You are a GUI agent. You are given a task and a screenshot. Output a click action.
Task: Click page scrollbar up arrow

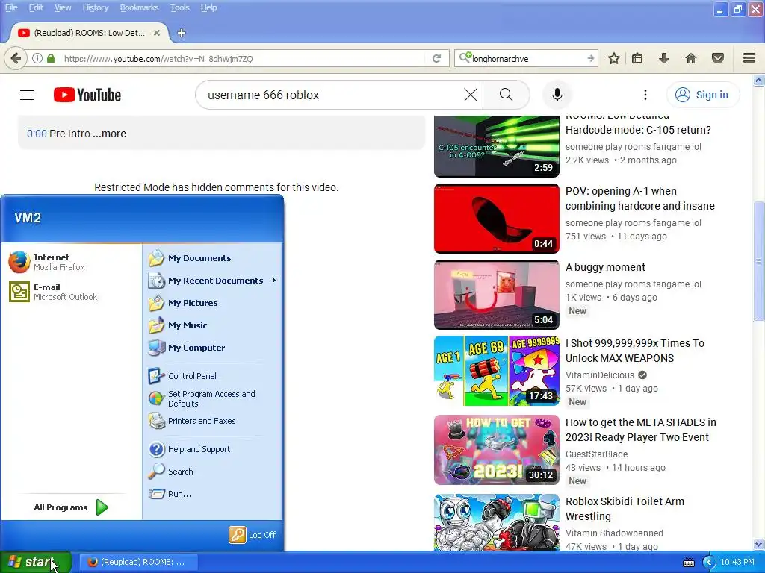(x=759, y=81)
